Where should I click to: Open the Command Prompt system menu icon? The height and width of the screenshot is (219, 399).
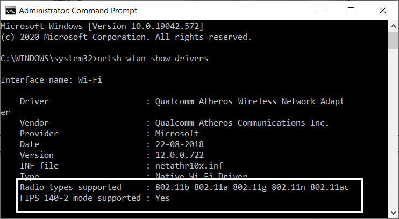(8, 10)
